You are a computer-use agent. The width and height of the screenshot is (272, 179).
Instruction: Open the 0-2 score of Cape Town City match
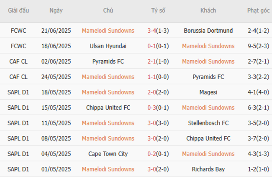[x=152, y=154]
